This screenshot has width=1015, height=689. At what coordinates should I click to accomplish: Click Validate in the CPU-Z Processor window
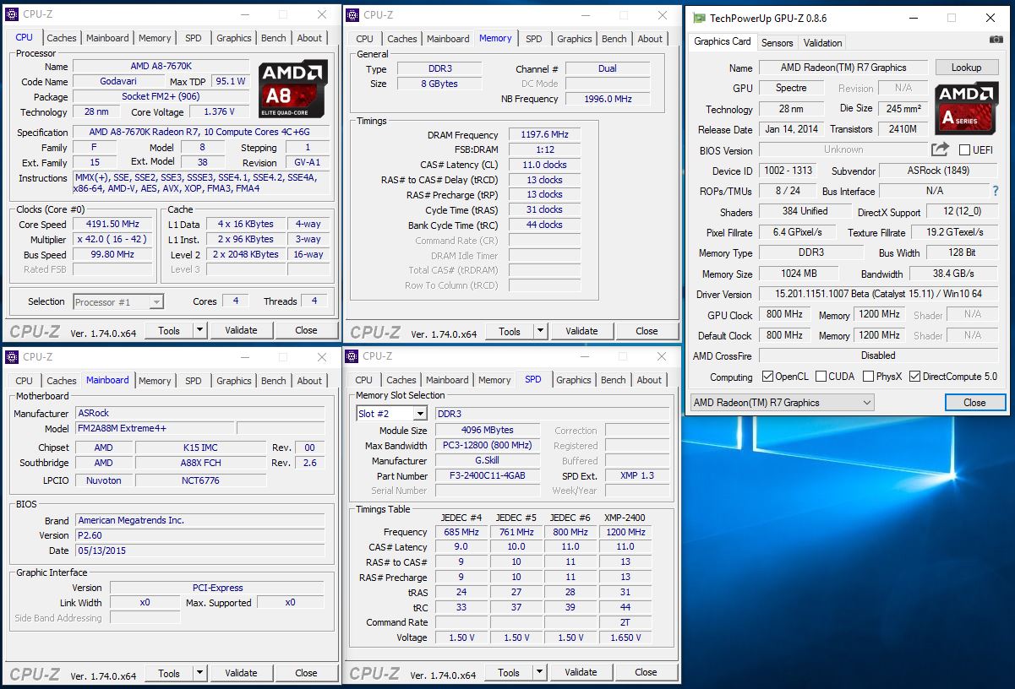(x=241, y=330)
